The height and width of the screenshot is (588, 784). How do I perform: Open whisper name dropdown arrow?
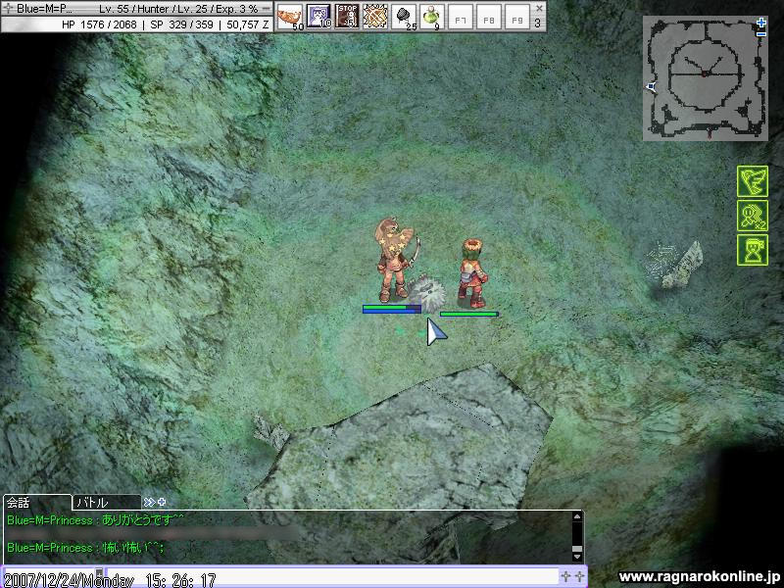pyautogui.click(x=100, y=573)
